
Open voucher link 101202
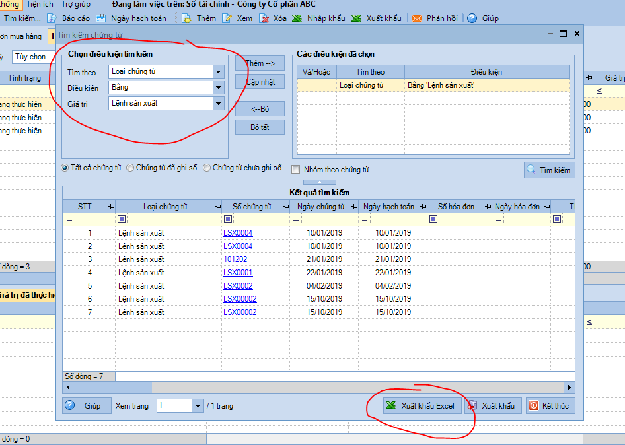(x=235, y=259)
